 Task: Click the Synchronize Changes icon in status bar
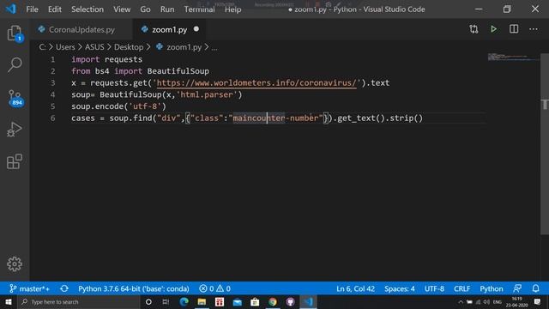pos(64,288)
